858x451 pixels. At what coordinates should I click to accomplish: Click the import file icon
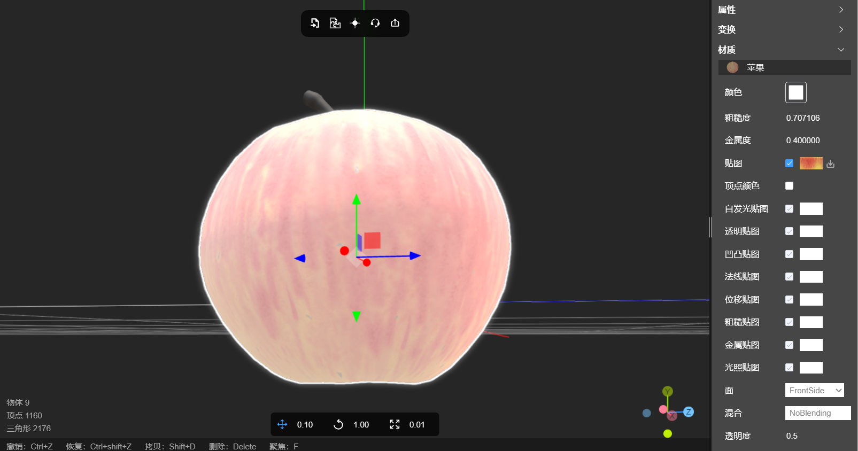[x=315, y=23]
